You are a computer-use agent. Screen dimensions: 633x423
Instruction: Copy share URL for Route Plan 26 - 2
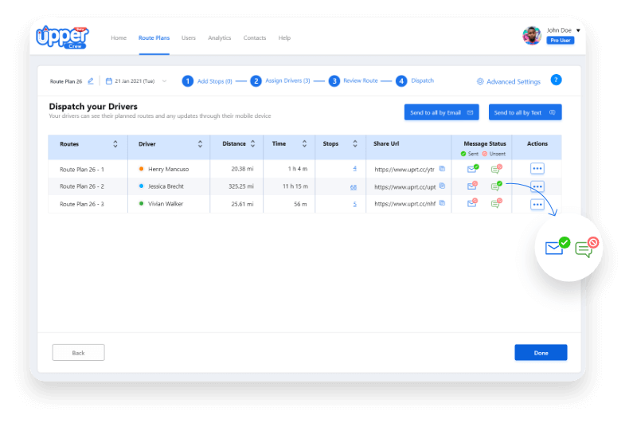pos(442,186)
